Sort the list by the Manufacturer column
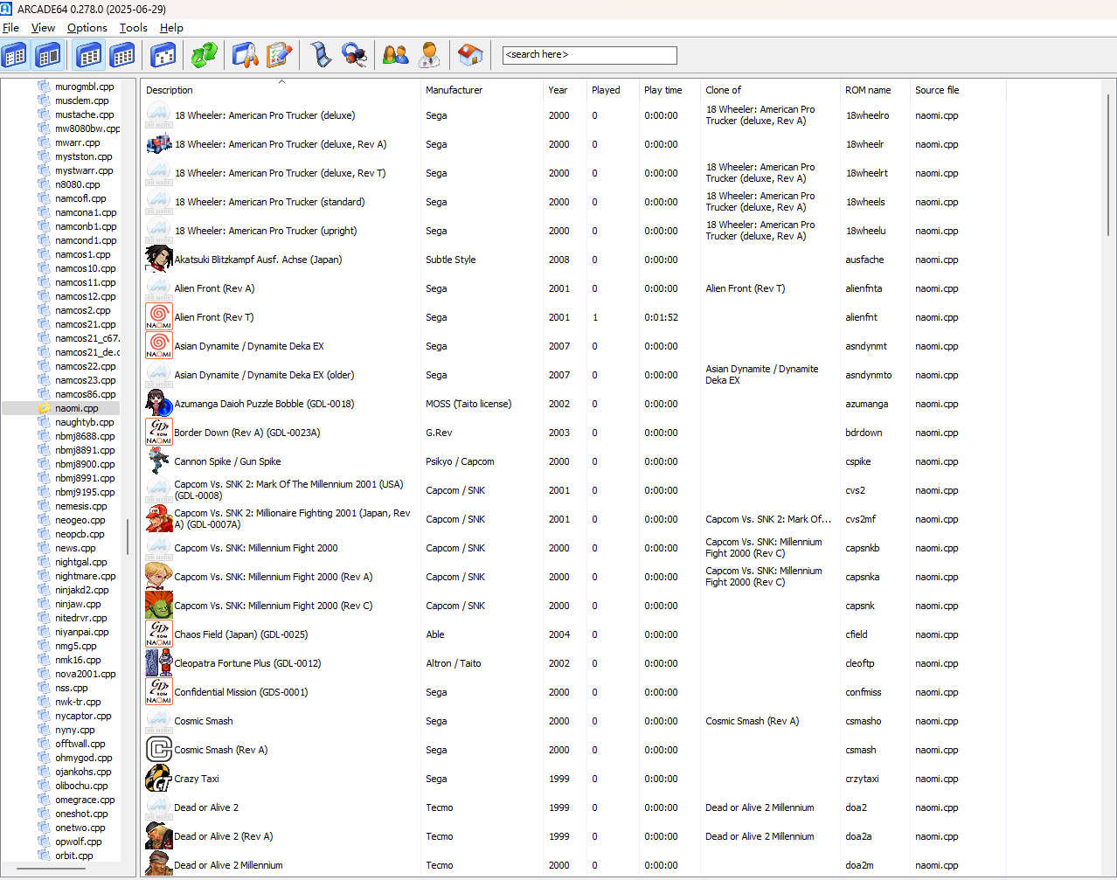 tap(482, 90)
